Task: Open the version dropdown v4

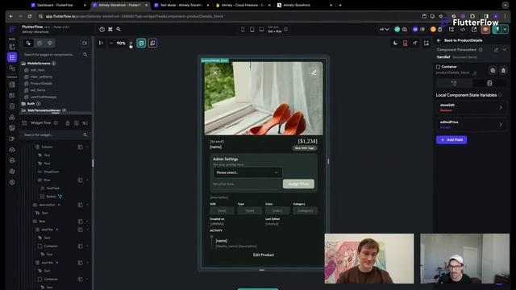Action: tap(384, 29)
